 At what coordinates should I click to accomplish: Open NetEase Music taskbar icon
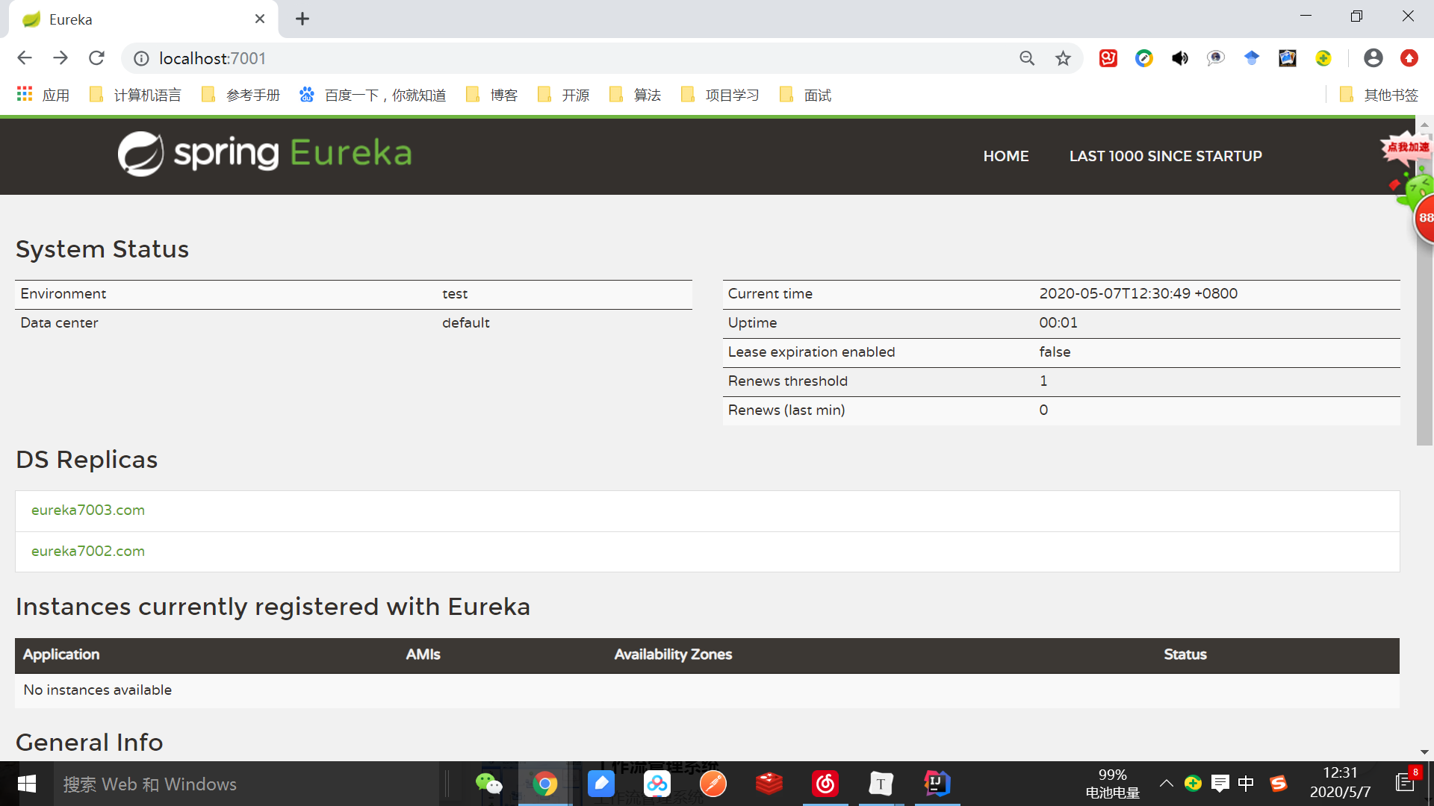pos(825,784)
